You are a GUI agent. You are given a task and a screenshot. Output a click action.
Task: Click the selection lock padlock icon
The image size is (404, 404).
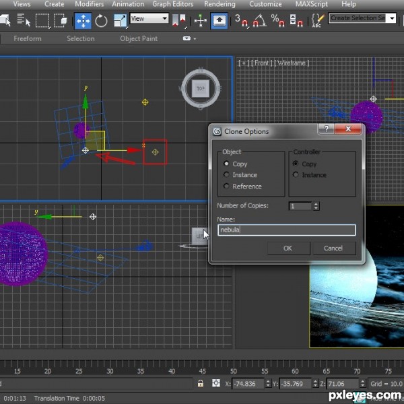pos(201,383)
